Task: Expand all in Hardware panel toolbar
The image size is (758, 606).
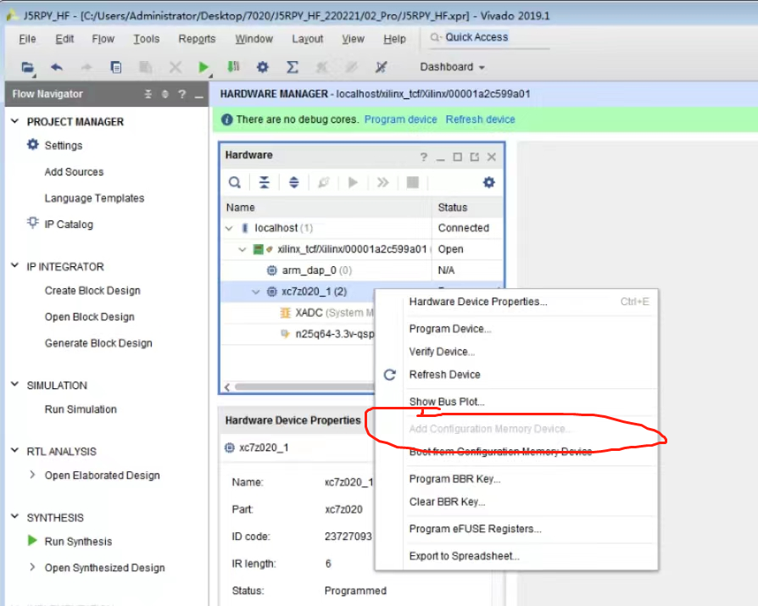Action: (x=294, y=183)
